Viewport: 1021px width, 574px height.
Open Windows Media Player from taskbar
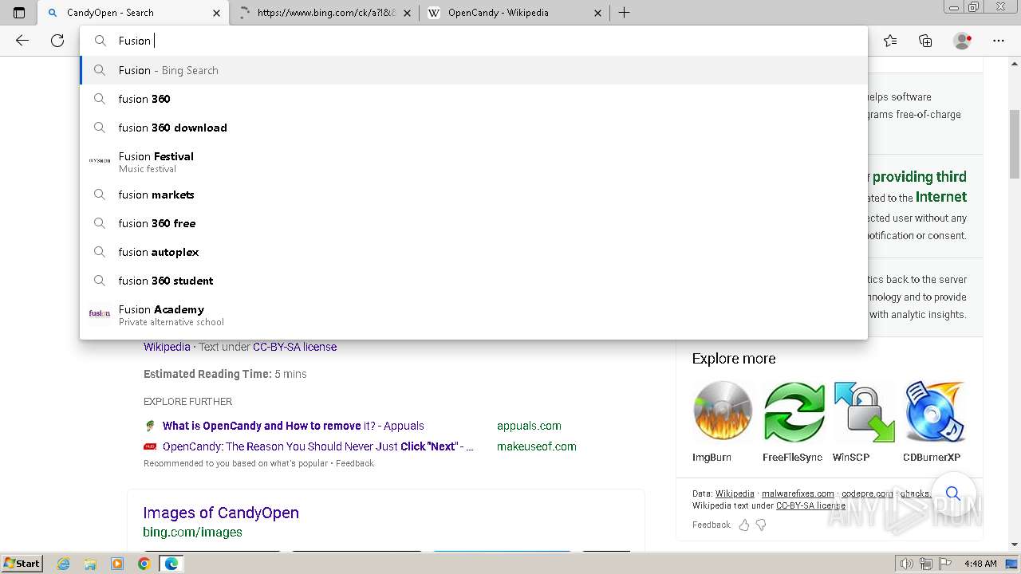coord(117,564)
